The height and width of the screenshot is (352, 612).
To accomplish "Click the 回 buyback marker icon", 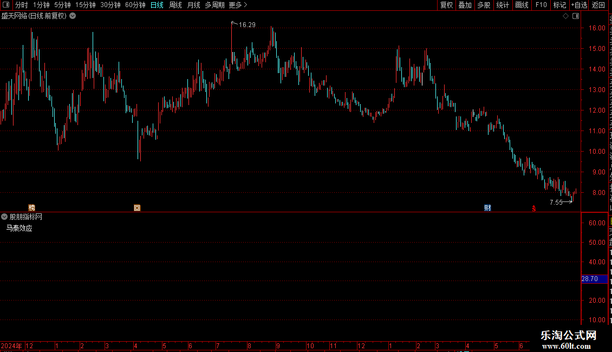I will [x=137, y=207].
